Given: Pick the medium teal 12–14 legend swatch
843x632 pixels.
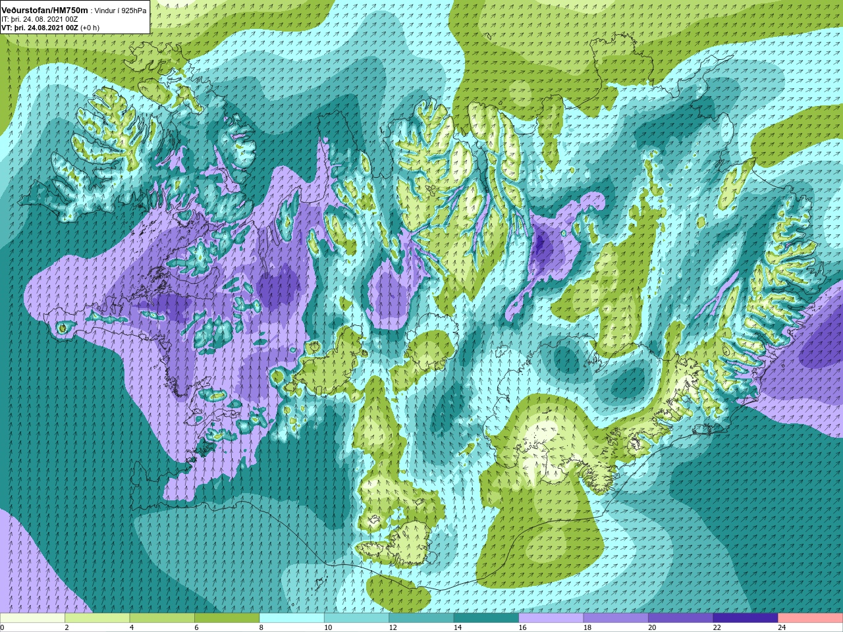Looking at the screenshot, I should (x=421, y=618).
